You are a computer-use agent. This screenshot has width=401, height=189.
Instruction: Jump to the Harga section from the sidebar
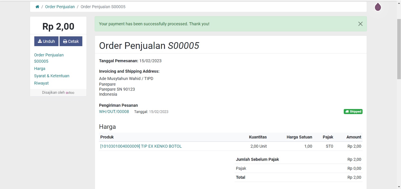coord(40,68)
